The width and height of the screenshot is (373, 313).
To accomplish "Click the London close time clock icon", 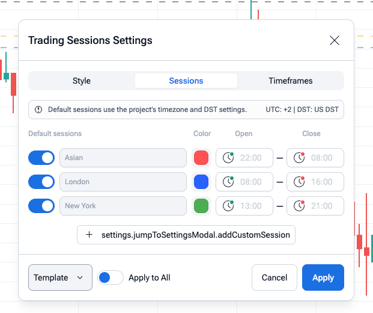I will (299, 182).
